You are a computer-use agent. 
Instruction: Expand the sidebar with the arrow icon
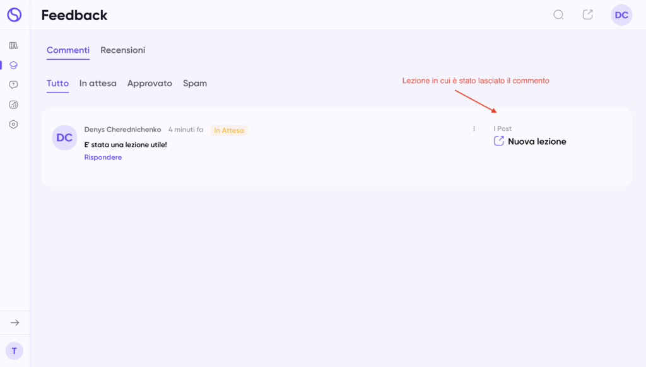click(15, 322)
